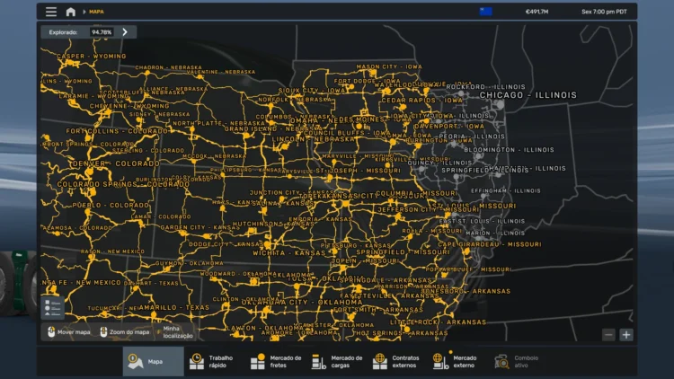Open the map legend icon
Screen dimensions: 674x379
pyautogui.click(x=52, y=308)
